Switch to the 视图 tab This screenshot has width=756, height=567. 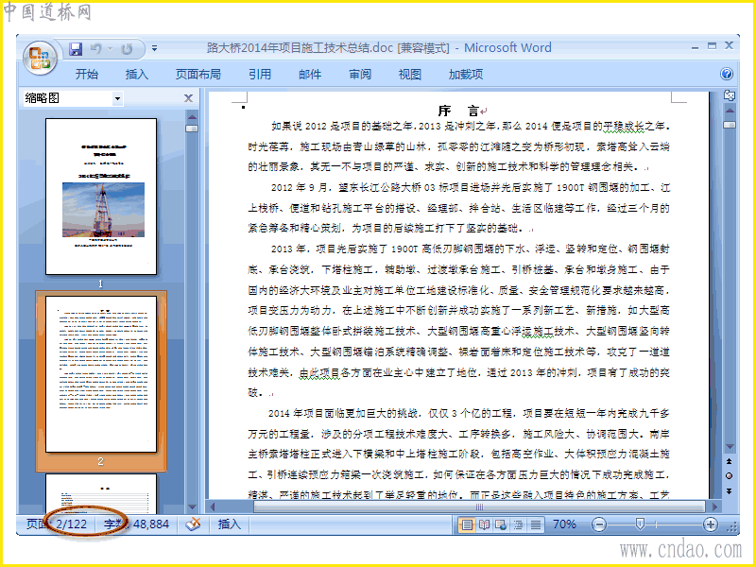[x=410, y=75]
